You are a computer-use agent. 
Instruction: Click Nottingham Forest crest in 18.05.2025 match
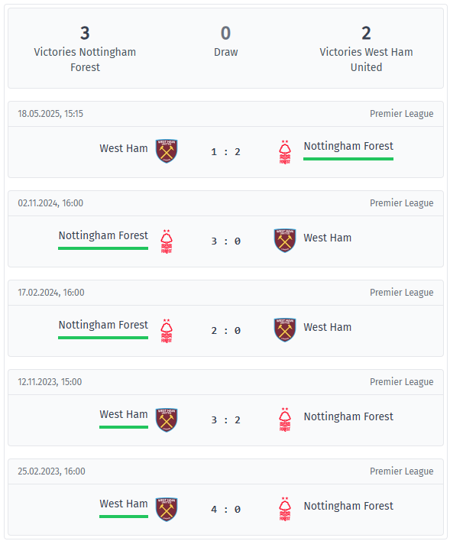pyautogui.click(x=285, y=152)
